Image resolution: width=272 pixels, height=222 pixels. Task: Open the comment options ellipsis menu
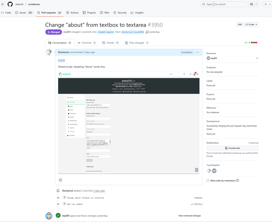pos(197,52)
